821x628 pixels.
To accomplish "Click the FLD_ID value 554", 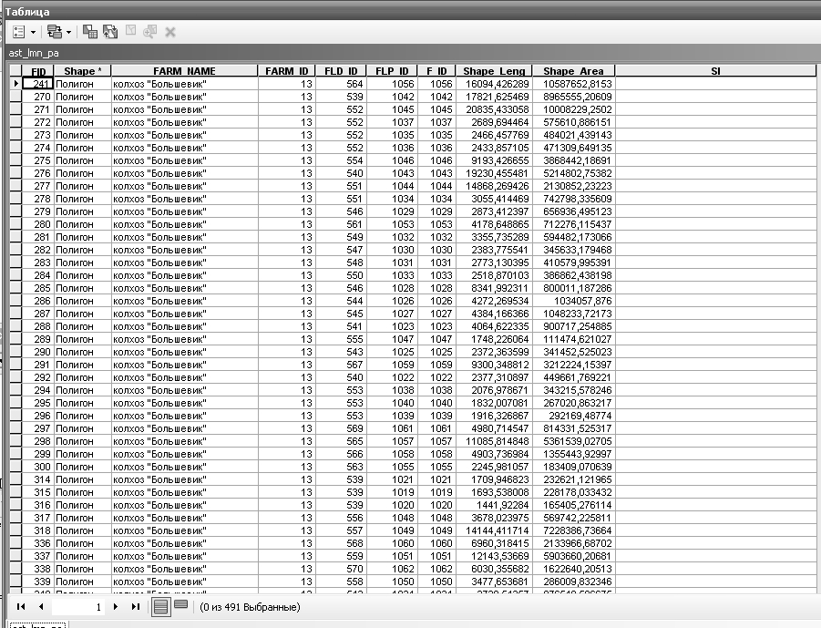I will click(x=354, y=160).
